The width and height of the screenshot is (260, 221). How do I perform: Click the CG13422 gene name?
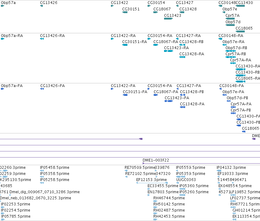coord(119,3)
